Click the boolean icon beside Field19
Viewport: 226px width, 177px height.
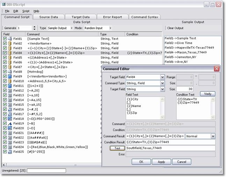point(10,123)
